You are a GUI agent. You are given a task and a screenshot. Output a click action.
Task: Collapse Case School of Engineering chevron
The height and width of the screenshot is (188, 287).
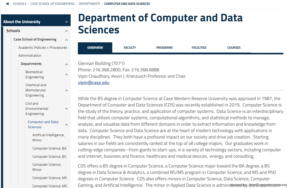(67, 40)
